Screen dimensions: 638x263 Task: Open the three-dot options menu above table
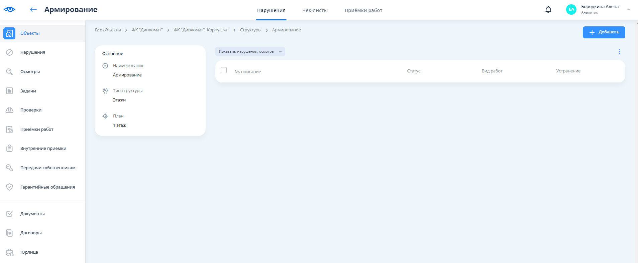click(x=619, y=51)
